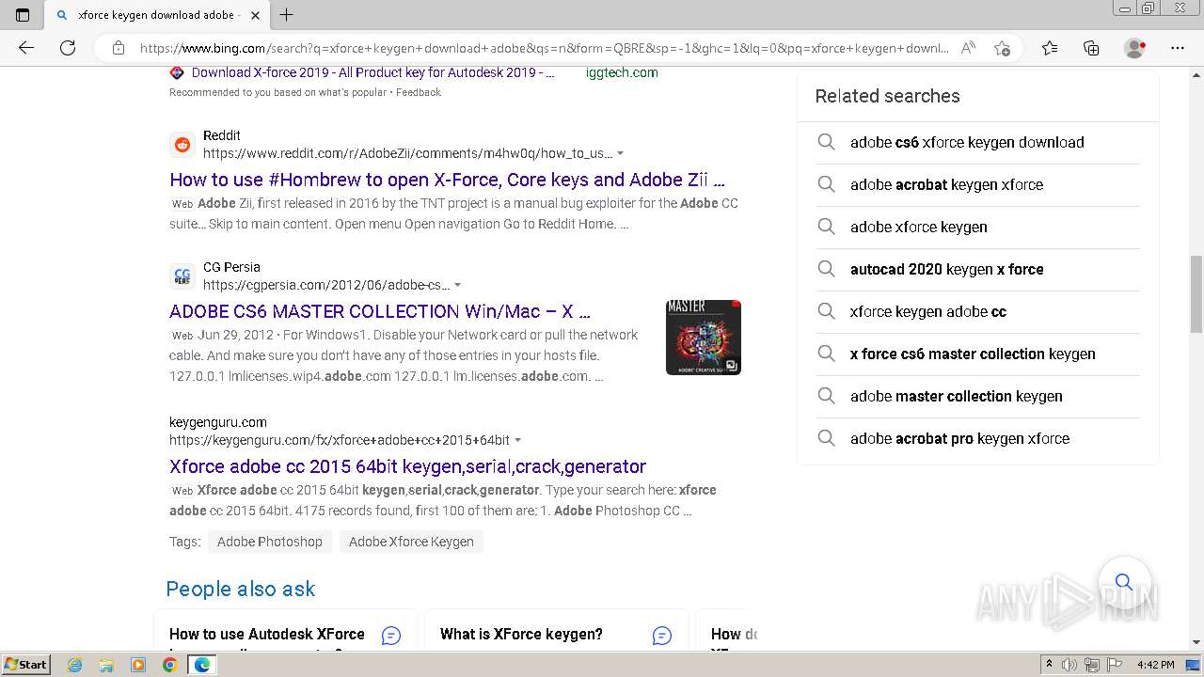Viewport: 1204px width, 677px height.
Task: Launch Internet Explorer from taskbar
Action: (75, 665)
